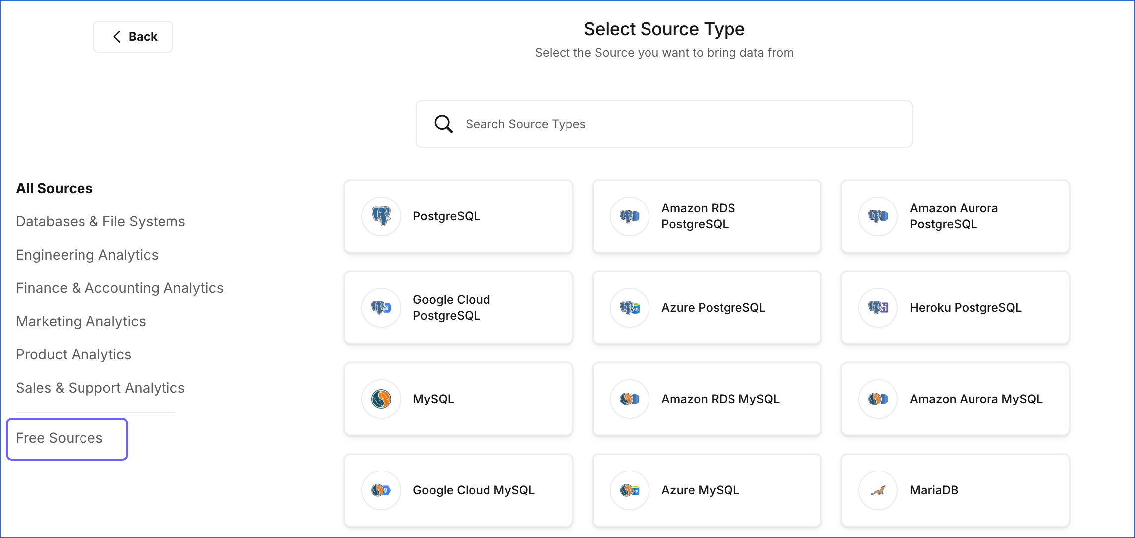The image size is (1135, 538).
Task: Filter by Marketing Analytics
Action: click(81, 322)
